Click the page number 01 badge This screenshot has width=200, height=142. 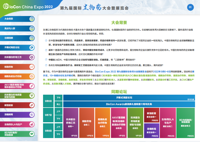(x=190, y=8)
